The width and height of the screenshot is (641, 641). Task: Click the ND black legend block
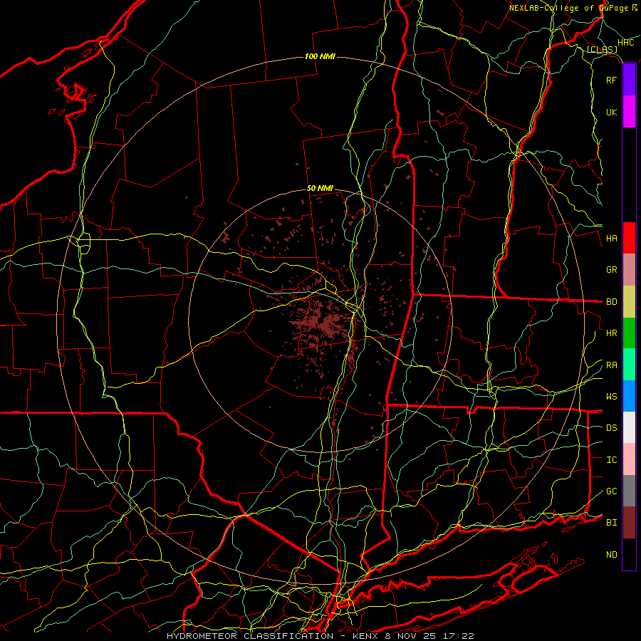tap(629, 554)
